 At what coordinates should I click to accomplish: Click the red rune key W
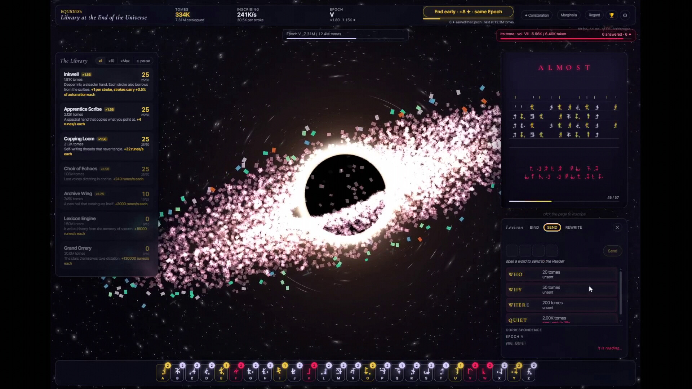[484, 372]
